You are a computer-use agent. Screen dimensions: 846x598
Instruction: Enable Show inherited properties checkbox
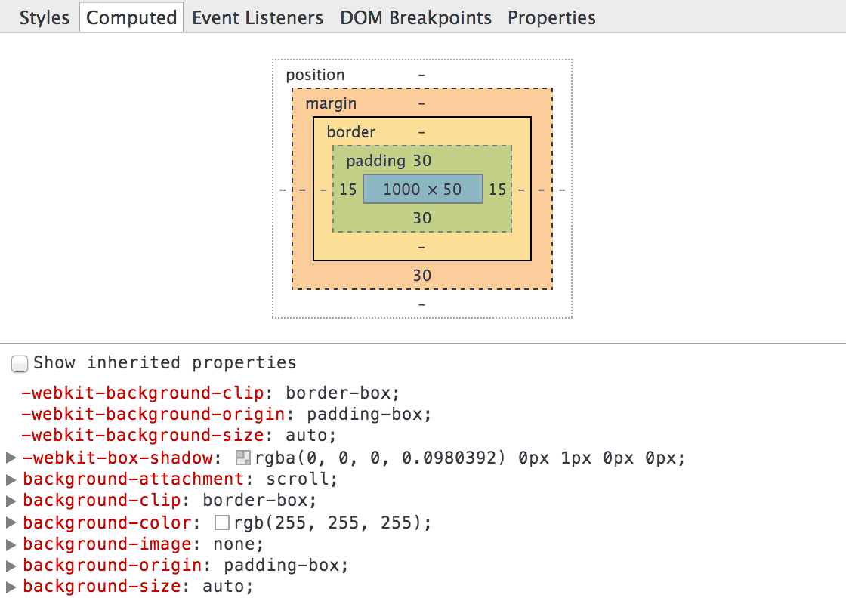[20, 364]
